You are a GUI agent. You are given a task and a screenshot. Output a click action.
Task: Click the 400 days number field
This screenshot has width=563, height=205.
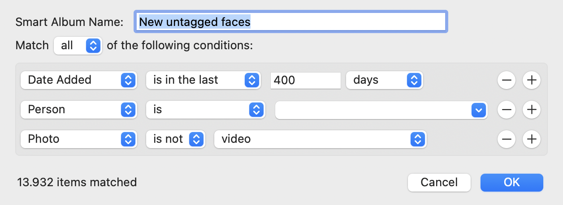click(x=306, y=81)
